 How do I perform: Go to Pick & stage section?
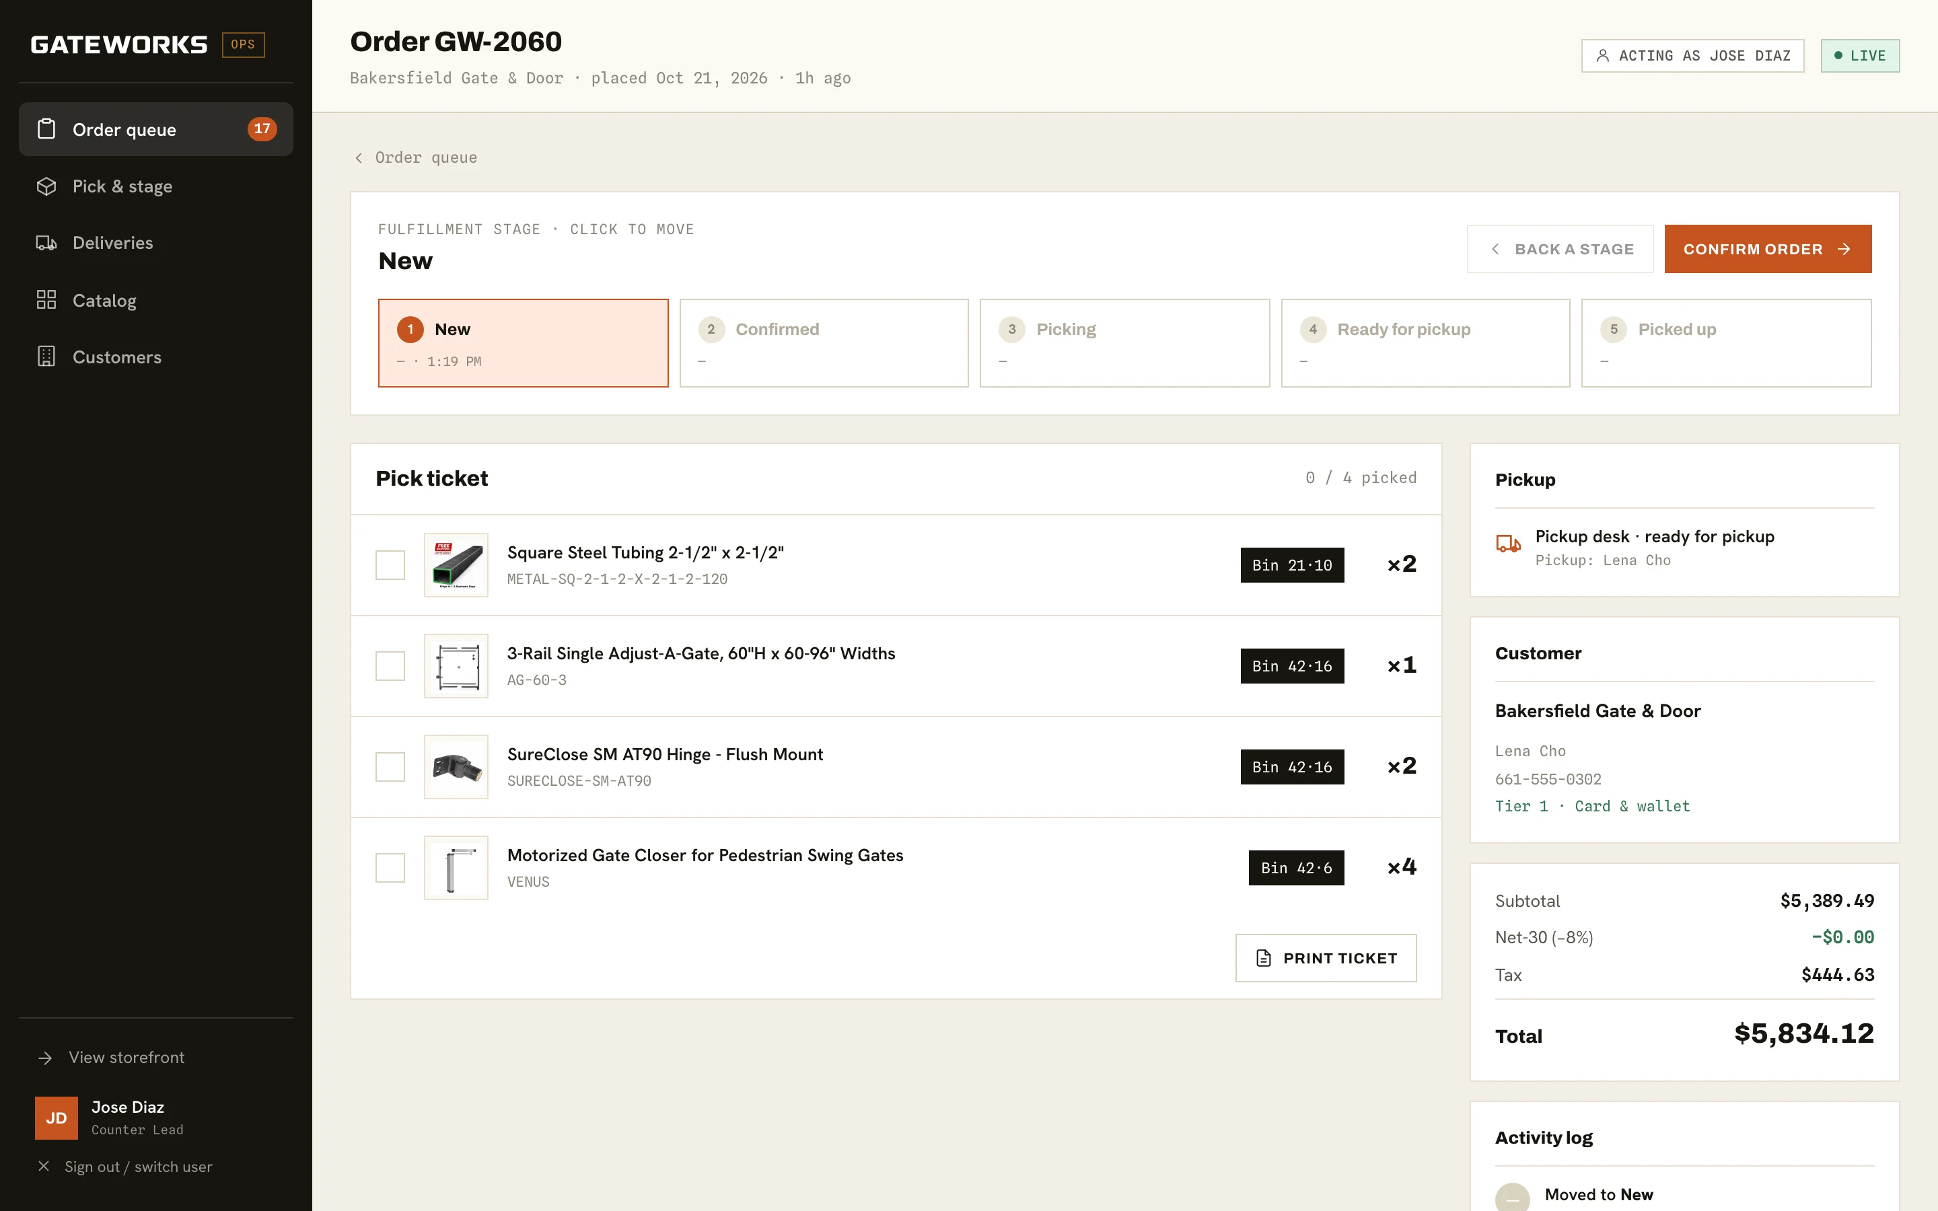[x=155, y=186]
